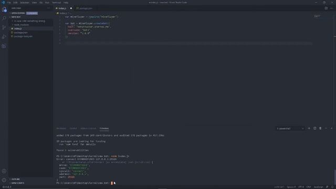Click the notifications bell in status bar

[x=332, y=187]
